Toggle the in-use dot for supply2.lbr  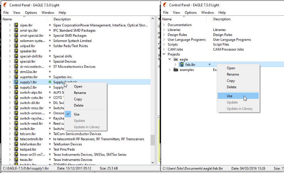click(50, 87)
